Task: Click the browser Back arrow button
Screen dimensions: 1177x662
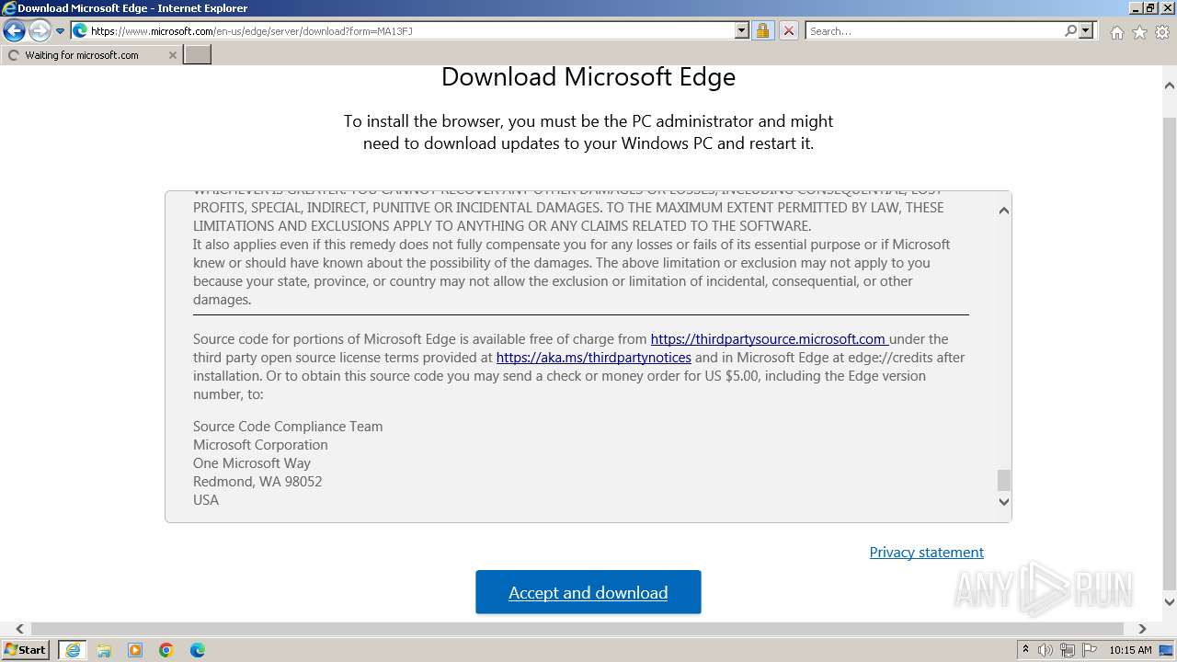Action: (x=14, y=31)
